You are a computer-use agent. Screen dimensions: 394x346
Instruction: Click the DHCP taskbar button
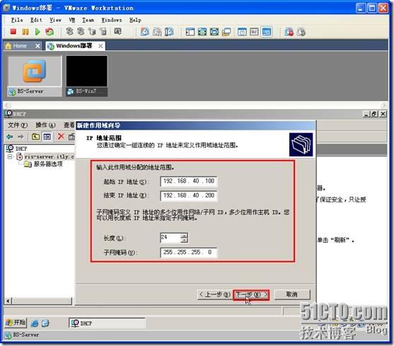(107, 323)
